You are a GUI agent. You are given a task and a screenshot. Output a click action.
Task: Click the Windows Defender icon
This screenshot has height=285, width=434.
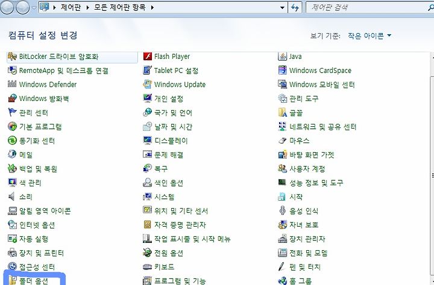coord(12,84)
